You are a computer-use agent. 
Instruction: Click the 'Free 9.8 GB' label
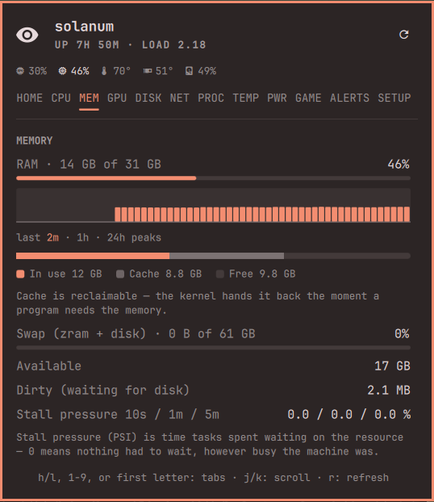(262, 274)
